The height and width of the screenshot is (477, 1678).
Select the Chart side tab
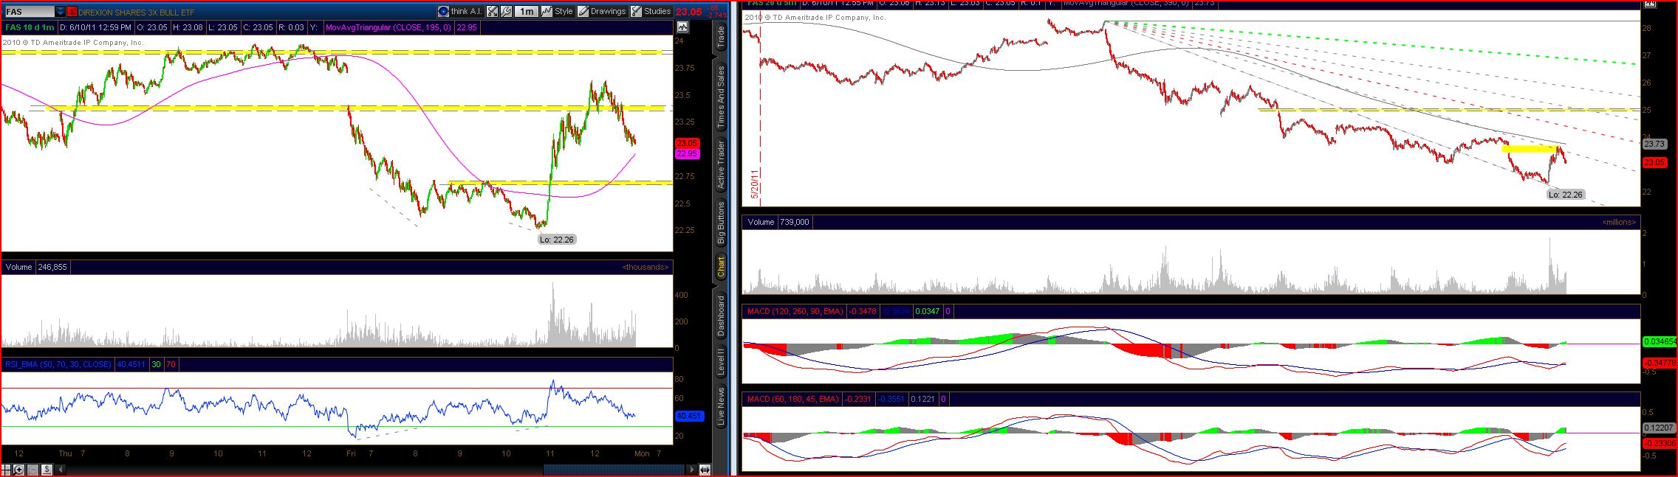pyautogui.click(x=721, y=267)
